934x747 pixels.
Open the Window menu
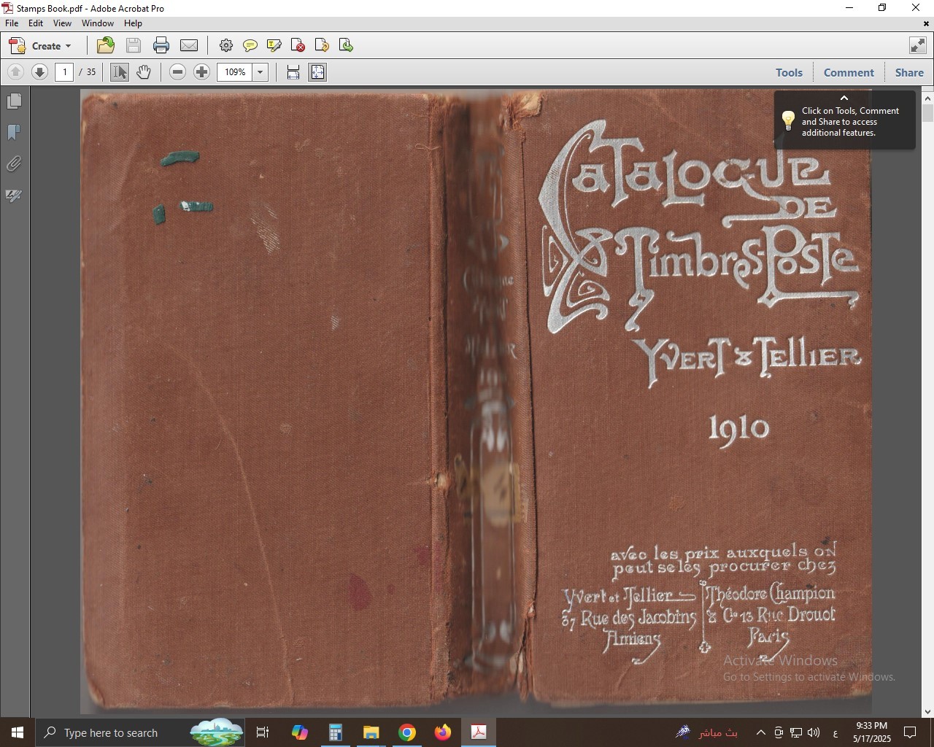pos(98,23)
